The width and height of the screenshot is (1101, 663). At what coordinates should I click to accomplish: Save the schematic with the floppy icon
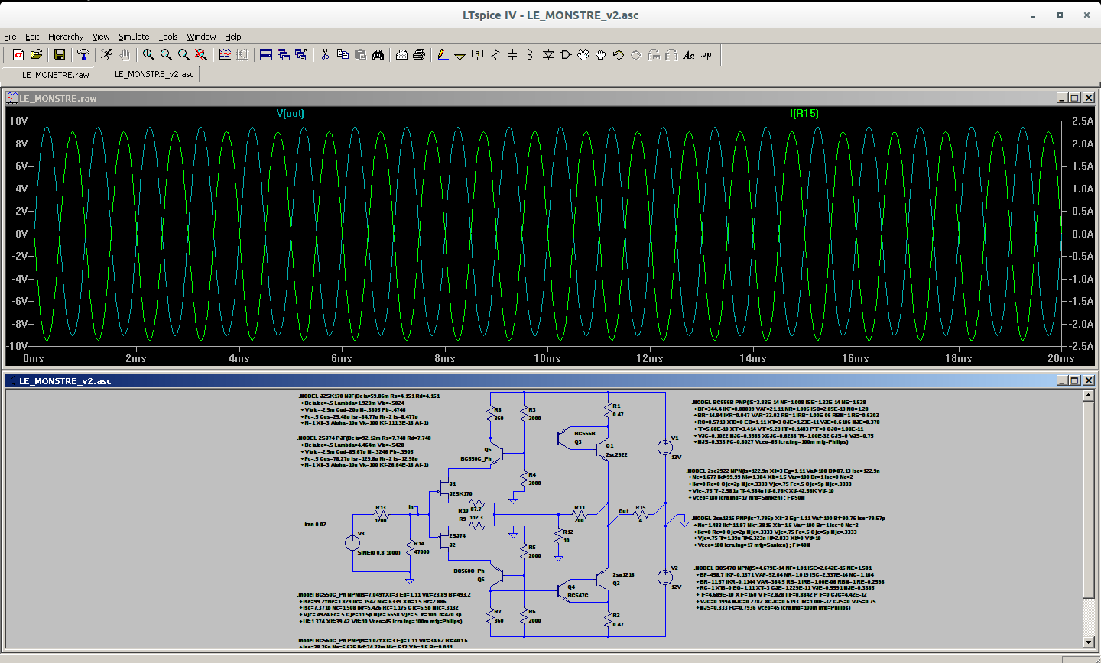point(59,54)
